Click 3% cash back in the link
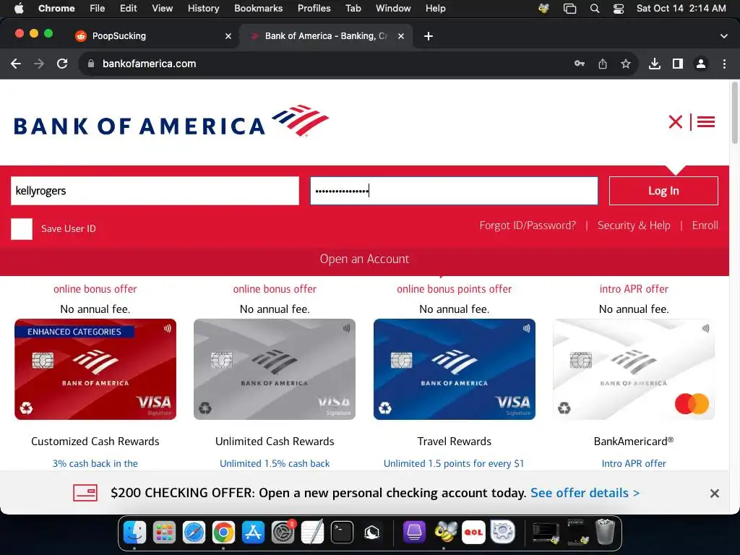 tap(95, 463)
